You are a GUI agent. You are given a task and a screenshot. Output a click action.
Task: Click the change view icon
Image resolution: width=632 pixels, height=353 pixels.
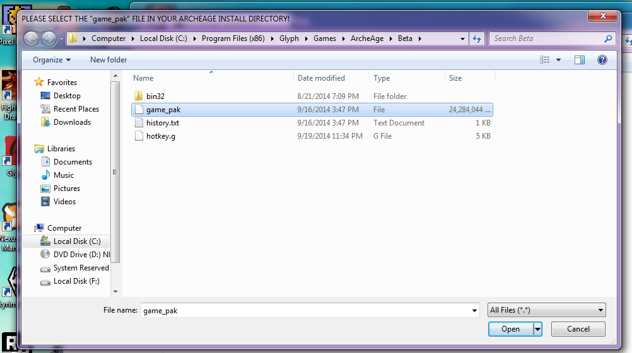[545, 60]
